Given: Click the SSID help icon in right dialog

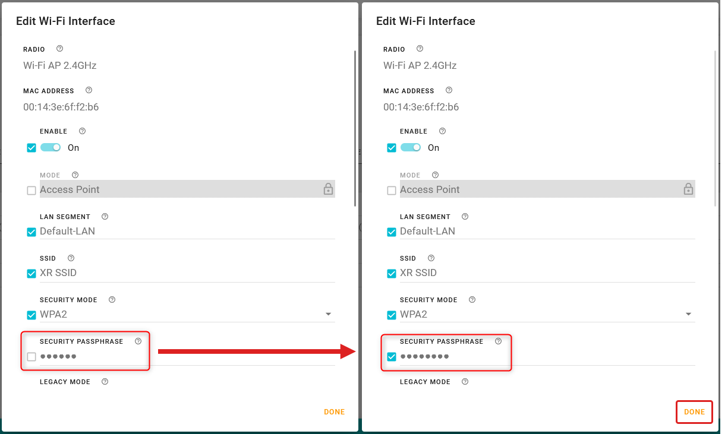Looking at the screenshot, I should (x=431, y=258).
